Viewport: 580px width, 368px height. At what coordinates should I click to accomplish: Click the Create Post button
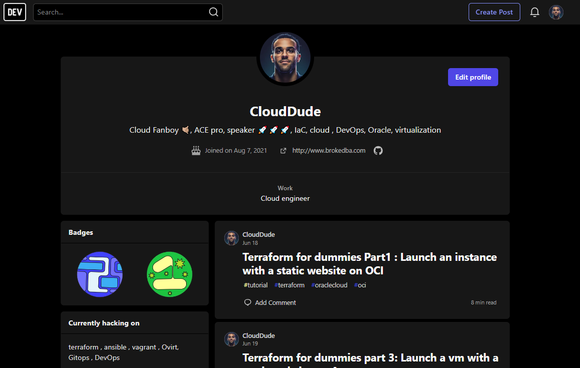pyautogui.click(x=494, y=12)
